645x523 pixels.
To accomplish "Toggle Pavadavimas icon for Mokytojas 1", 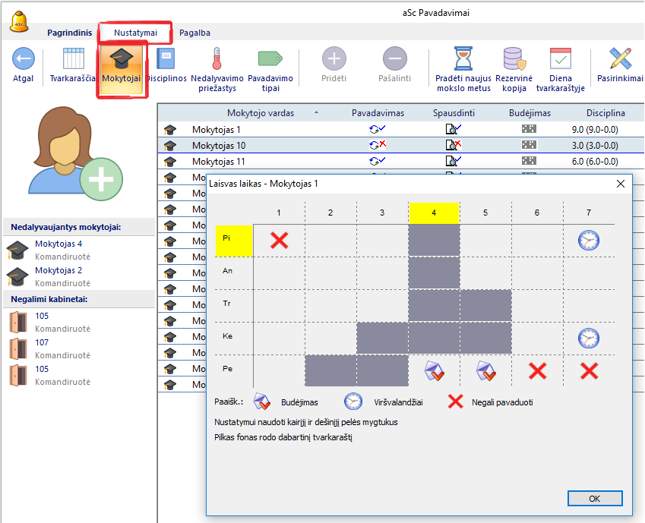I will [377, 129].
